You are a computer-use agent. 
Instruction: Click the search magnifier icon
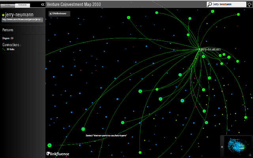point(210,4)
